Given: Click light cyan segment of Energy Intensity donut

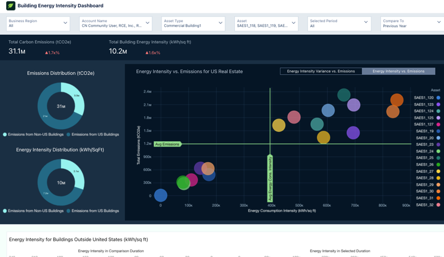Looking at the screenshot, I should 79,174.
